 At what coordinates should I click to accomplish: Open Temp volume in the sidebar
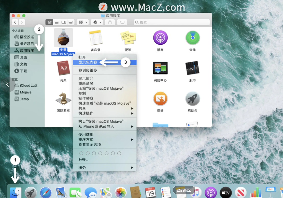[x=27, y=99]
